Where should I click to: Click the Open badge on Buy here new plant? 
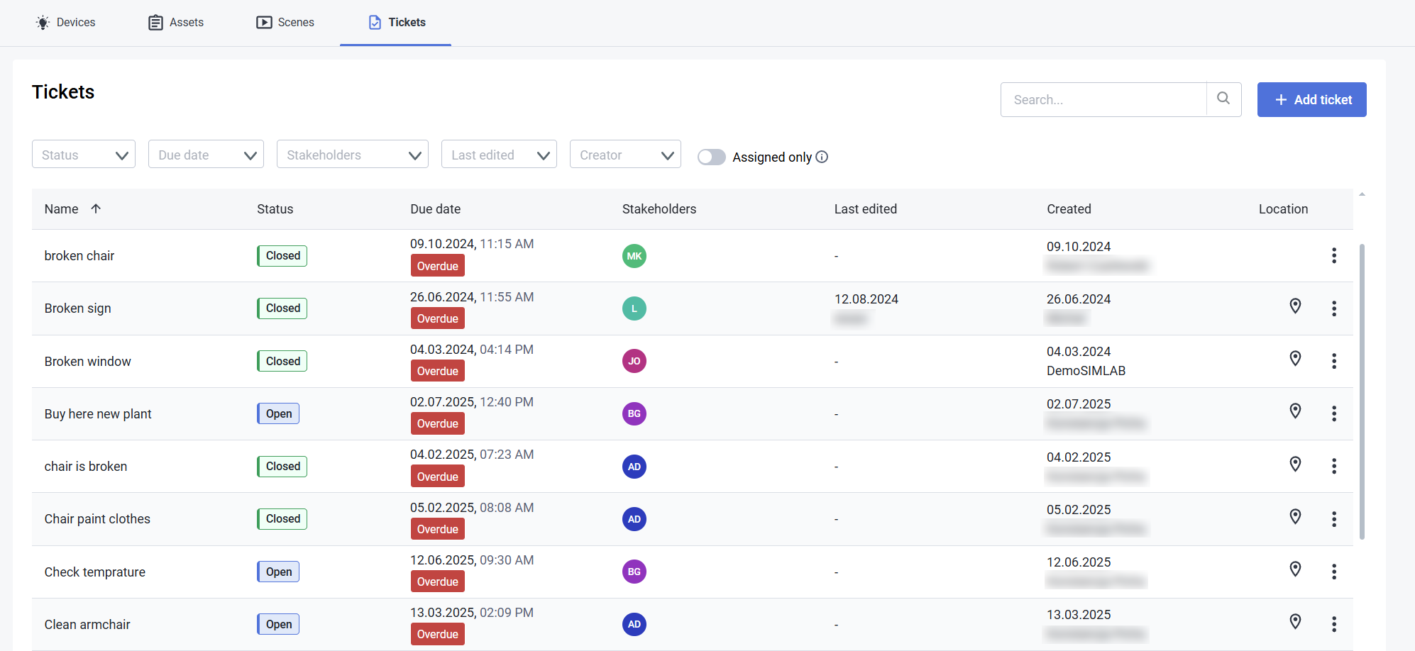coord(278,413)
